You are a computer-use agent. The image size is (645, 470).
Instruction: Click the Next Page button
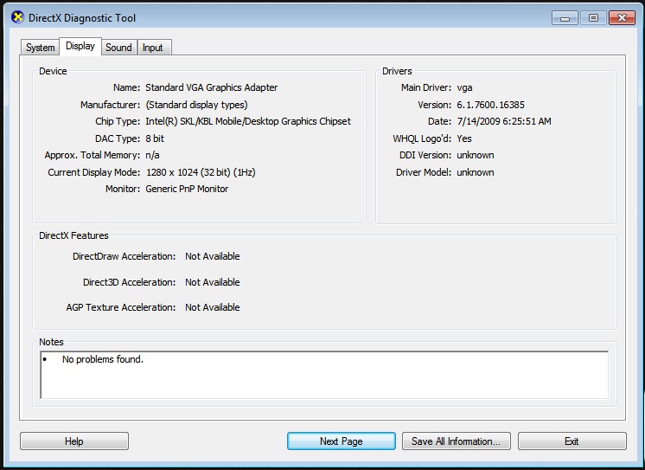click(341, 441)
